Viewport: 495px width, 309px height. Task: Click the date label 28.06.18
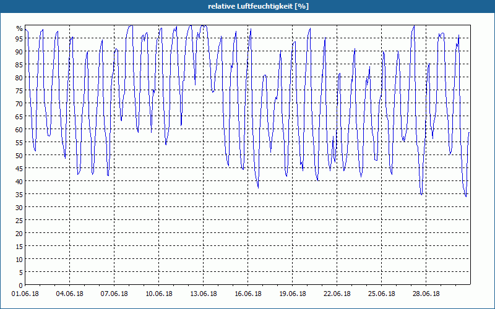click(x=426, y=294)
